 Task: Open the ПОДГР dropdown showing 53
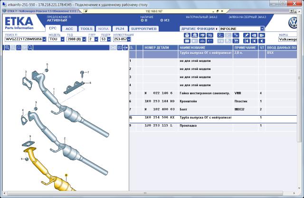(109, 39)
